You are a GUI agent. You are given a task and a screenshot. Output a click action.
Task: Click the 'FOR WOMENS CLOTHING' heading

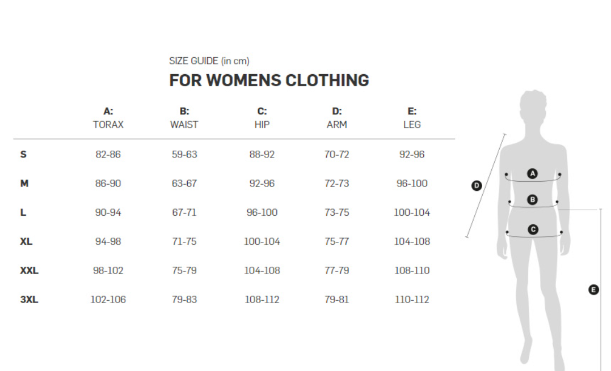(x=269, y=80)
